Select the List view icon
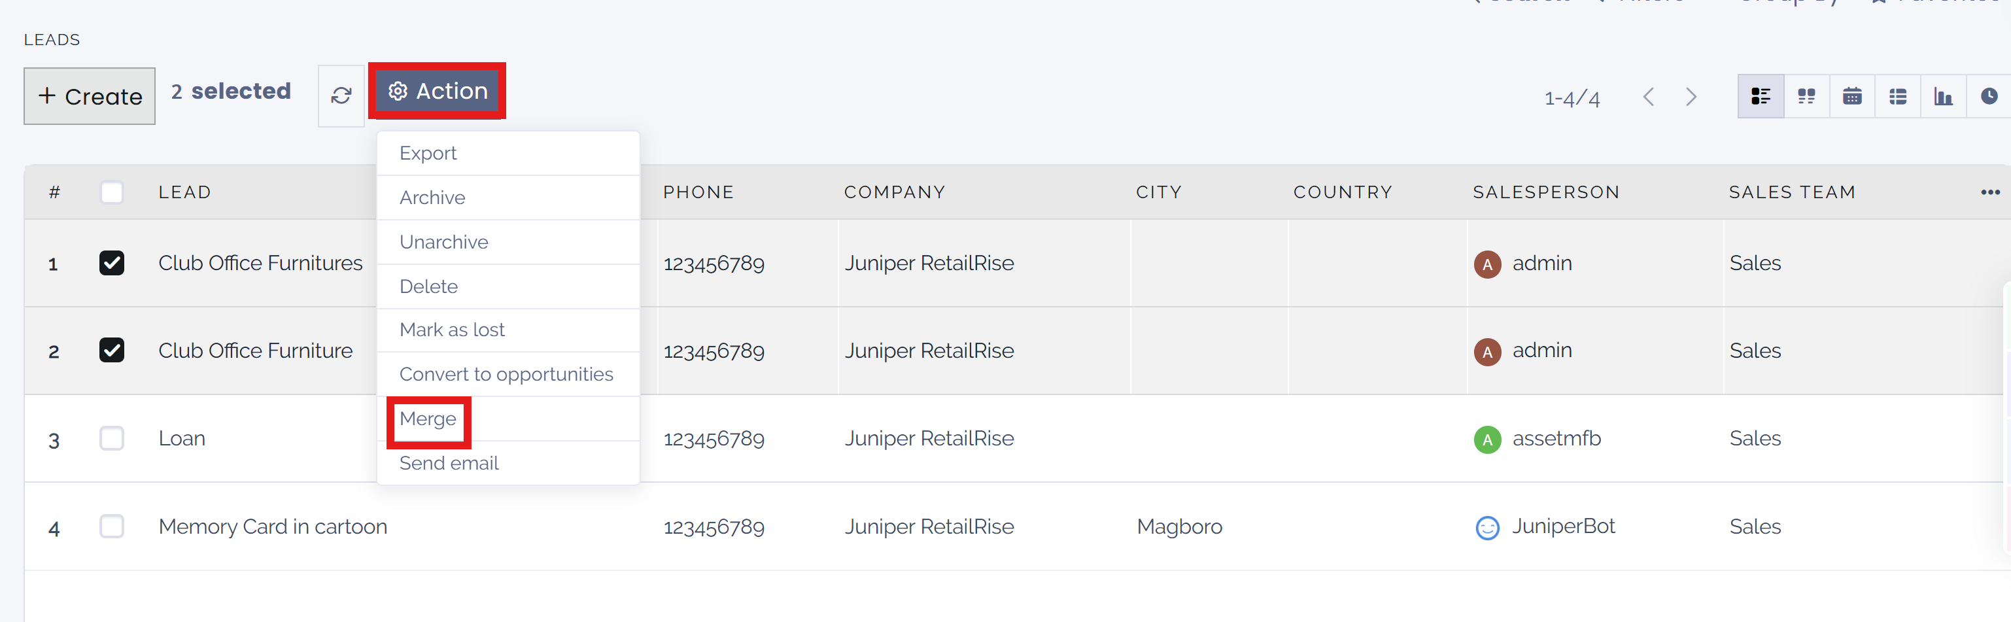 point(1761,95)
